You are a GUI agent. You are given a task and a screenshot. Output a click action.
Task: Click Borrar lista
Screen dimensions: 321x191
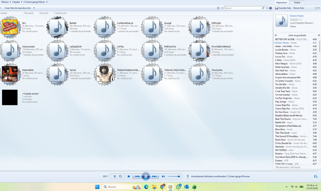point(299,8)
